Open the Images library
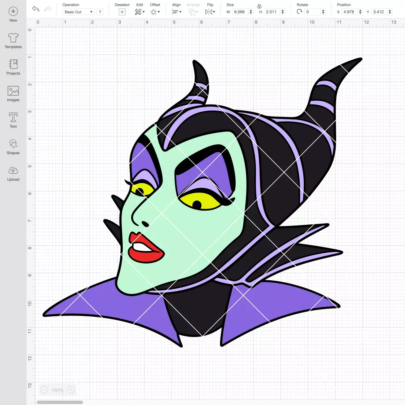405x405 pixels. coord(13,94)
